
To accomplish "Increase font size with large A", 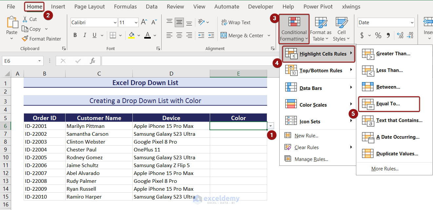I will (x=144, y=22).
